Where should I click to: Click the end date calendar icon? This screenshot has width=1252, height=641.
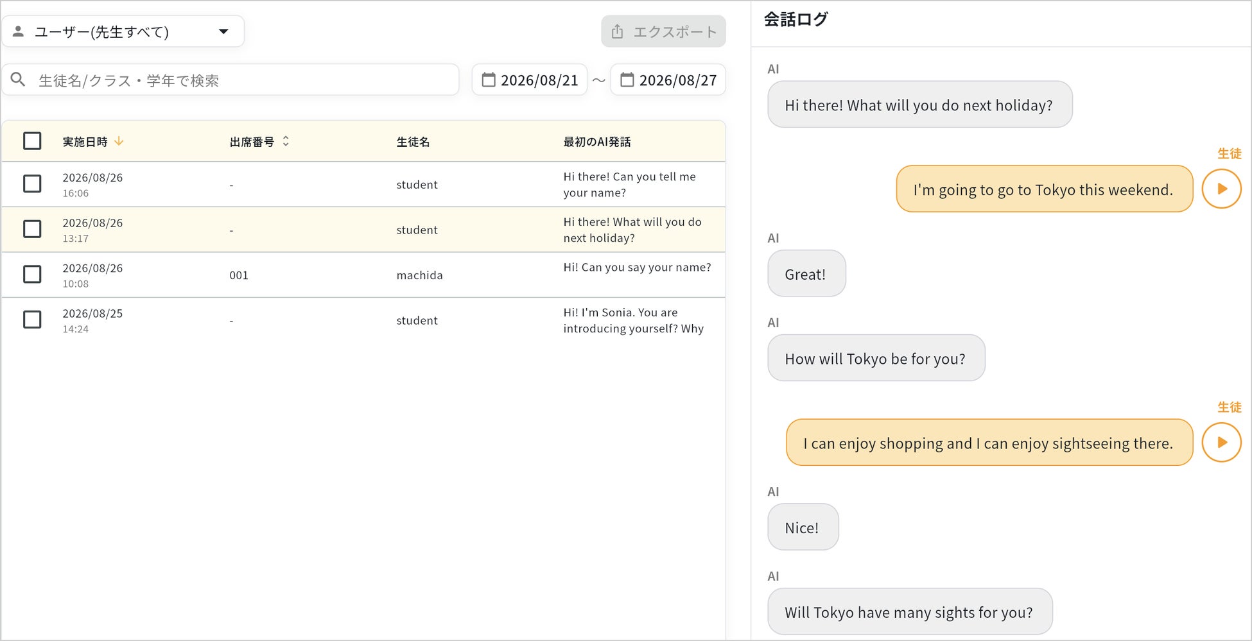[x=627, y=80]
